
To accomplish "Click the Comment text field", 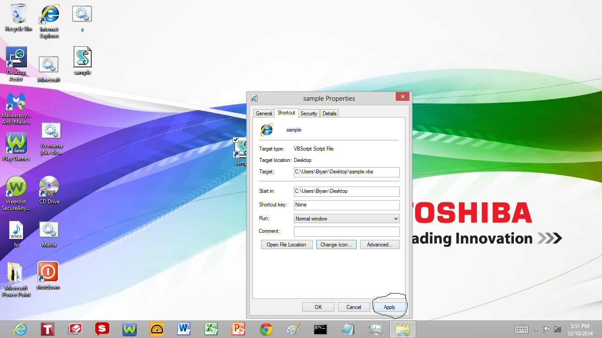I will point(347,231).
